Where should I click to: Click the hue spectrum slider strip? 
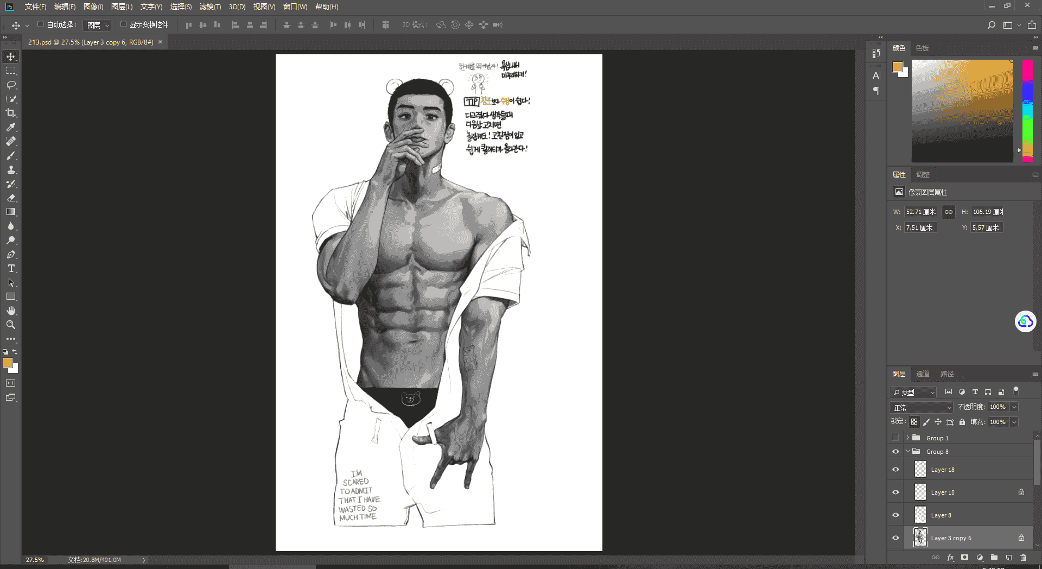[1027, 111]
